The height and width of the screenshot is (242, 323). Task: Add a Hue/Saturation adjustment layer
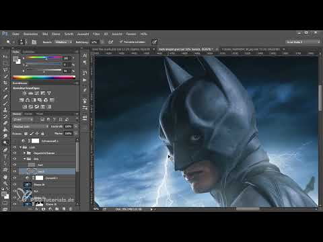22,100
